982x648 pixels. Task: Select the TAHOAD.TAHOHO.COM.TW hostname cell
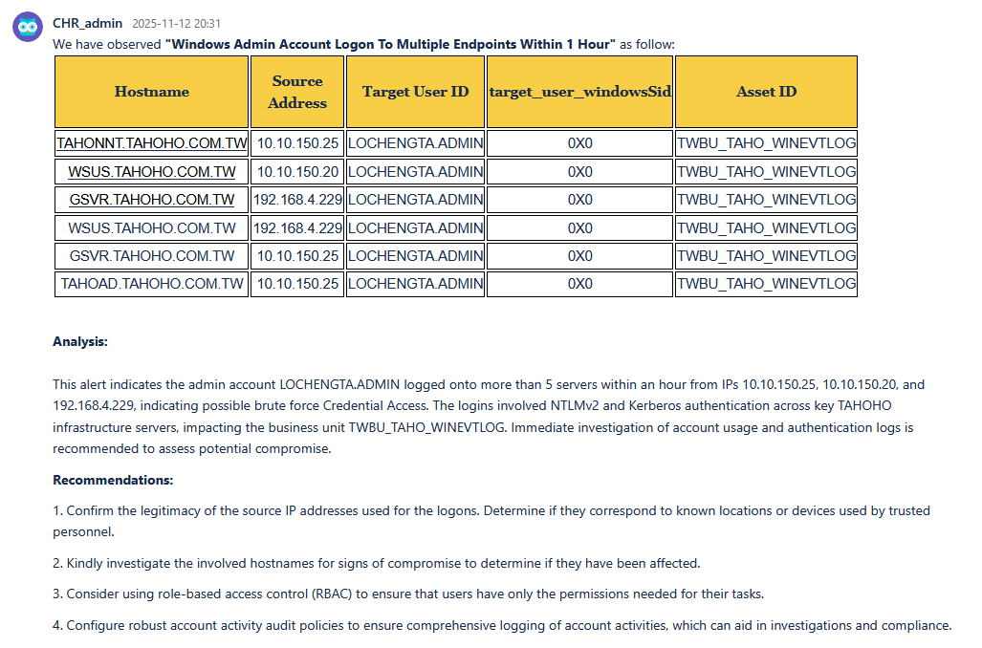click(152, 284)
